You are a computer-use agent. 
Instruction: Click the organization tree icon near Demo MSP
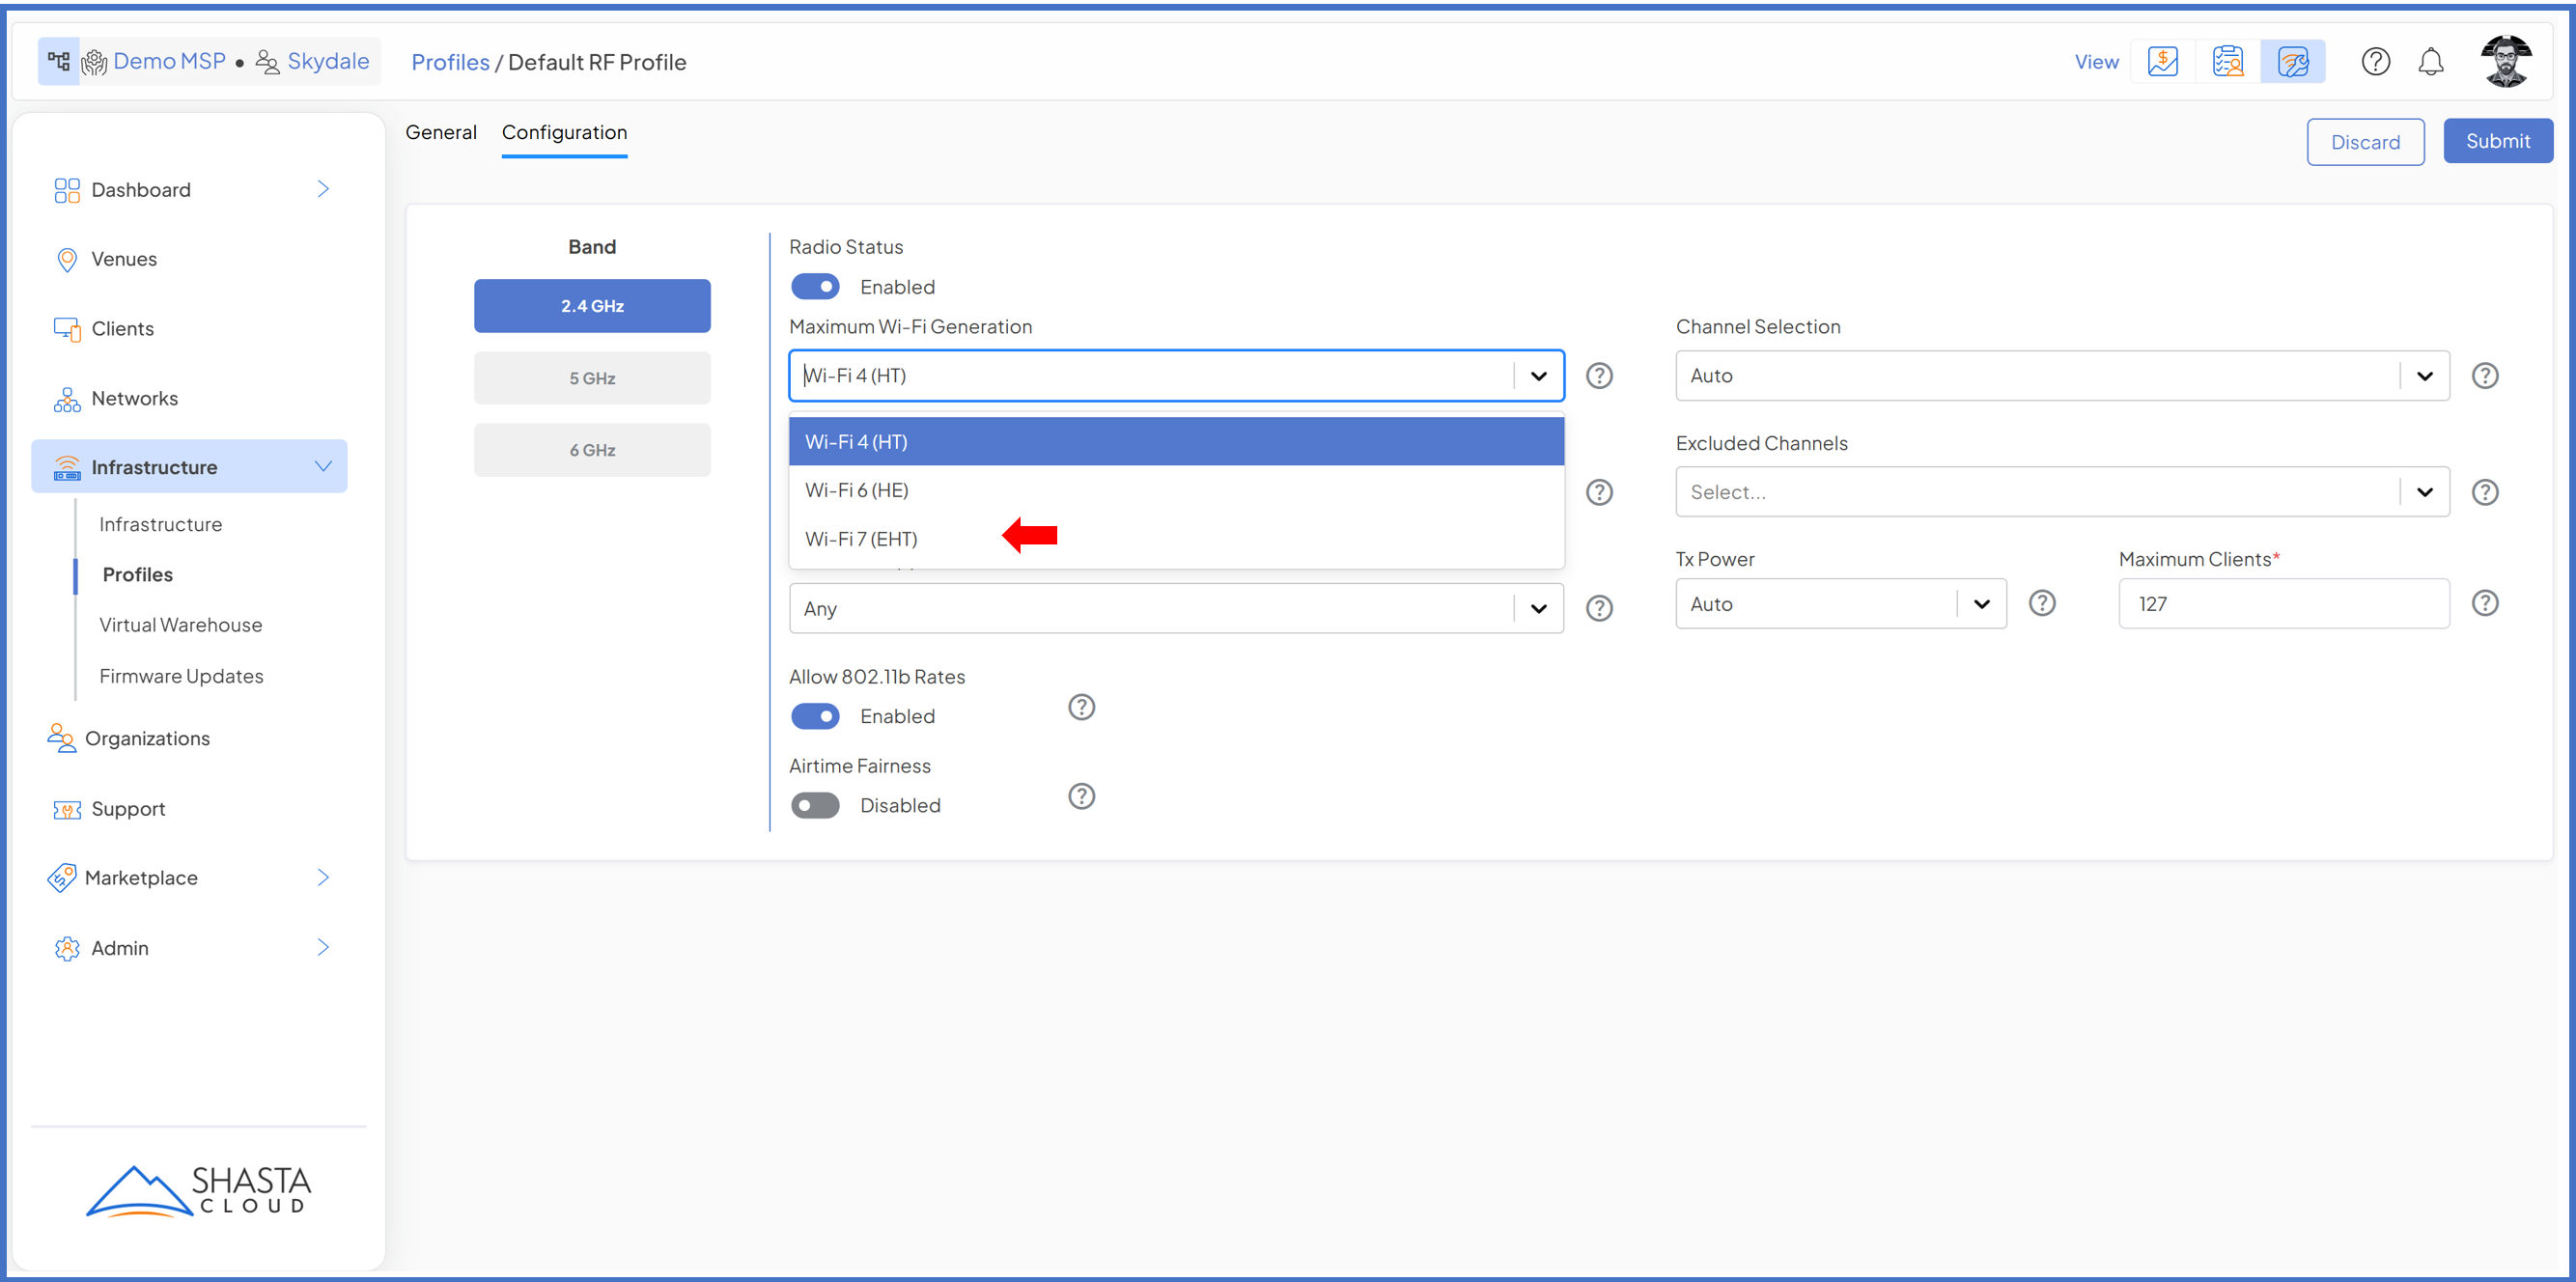point(59,62)
